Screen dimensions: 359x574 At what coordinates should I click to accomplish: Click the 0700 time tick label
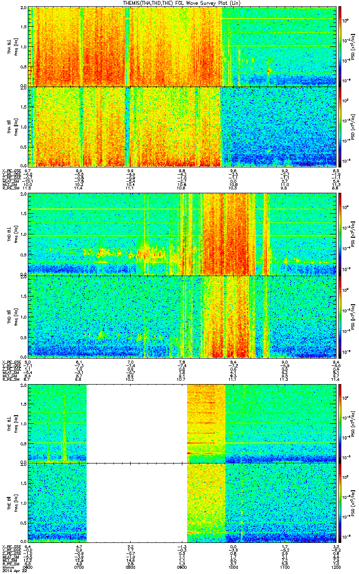(x=79, y=566)
